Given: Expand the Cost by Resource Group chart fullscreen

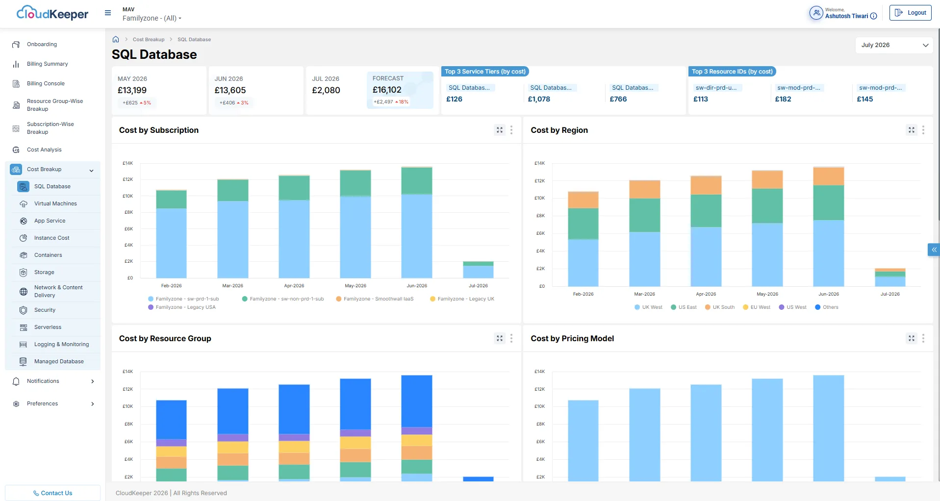Looking at the screenshot, I should point(500,338).
